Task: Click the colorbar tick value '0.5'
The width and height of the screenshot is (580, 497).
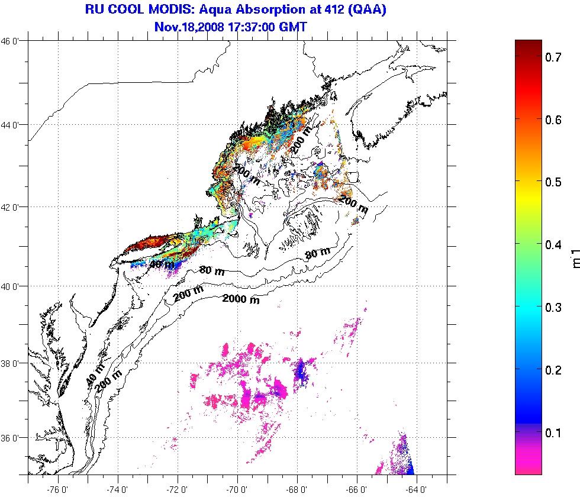Action: point(553,182)
